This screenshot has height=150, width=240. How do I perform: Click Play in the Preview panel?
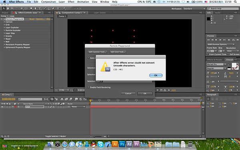tap(216, 40)
